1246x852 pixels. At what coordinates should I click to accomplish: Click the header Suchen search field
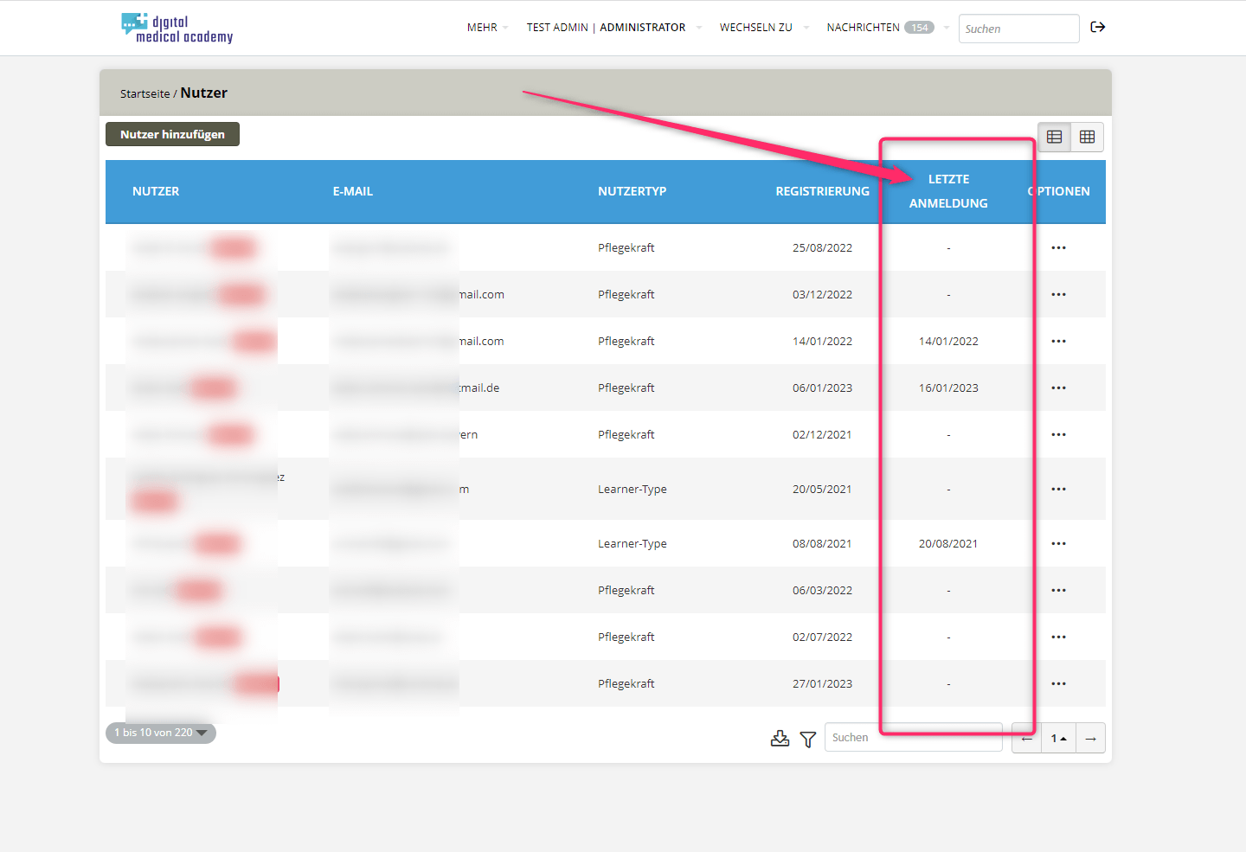pos(1018,29)
